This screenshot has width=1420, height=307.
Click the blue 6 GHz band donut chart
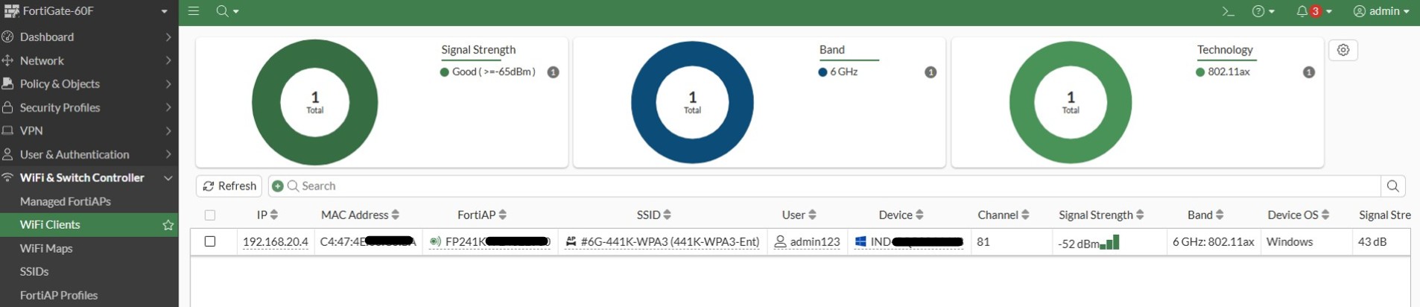pyautogui.click(x=692, y=102)
